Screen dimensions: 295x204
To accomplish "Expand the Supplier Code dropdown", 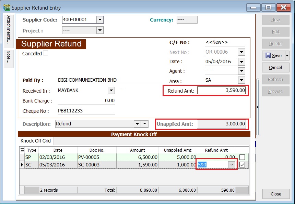I will click(100, 20).
